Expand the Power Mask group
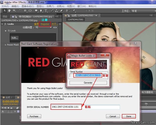 [x=5, y=45]
